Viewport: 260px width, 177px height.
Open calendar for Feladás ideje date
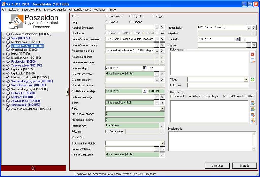[144, 68]
